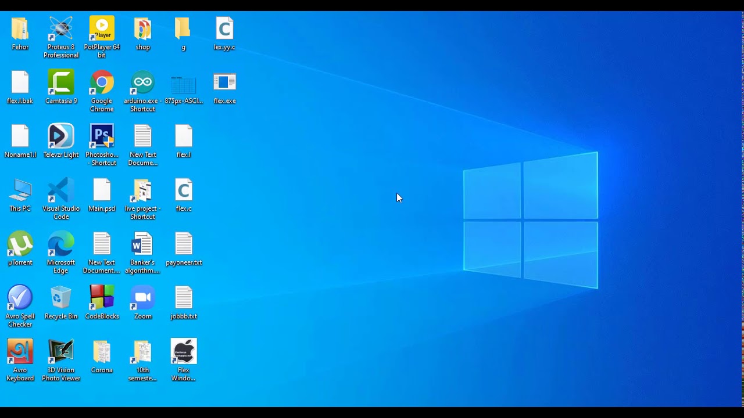Click the payoneer.txt file

[x=183, y=244]
